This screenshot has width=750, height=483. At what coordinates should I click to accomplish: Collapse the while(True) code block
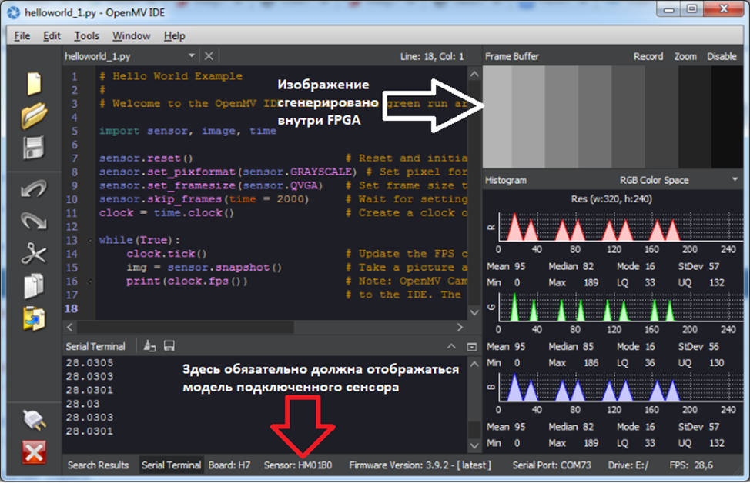[92, 241]
